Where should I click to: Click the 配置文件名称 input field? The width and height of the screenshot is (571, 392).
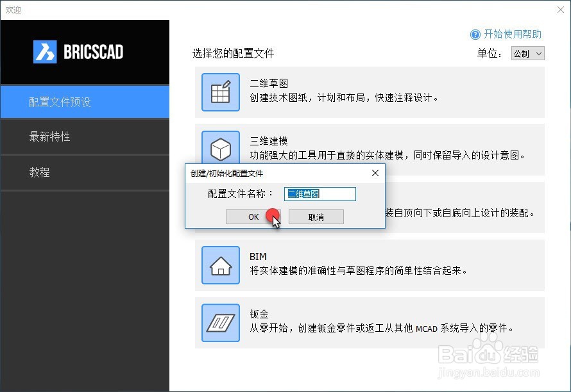tap(320, 194)
